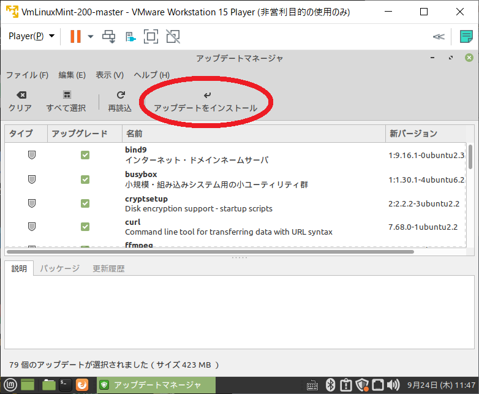Open the network tray icon
The image size is (479, 394).
coord(378,385)
